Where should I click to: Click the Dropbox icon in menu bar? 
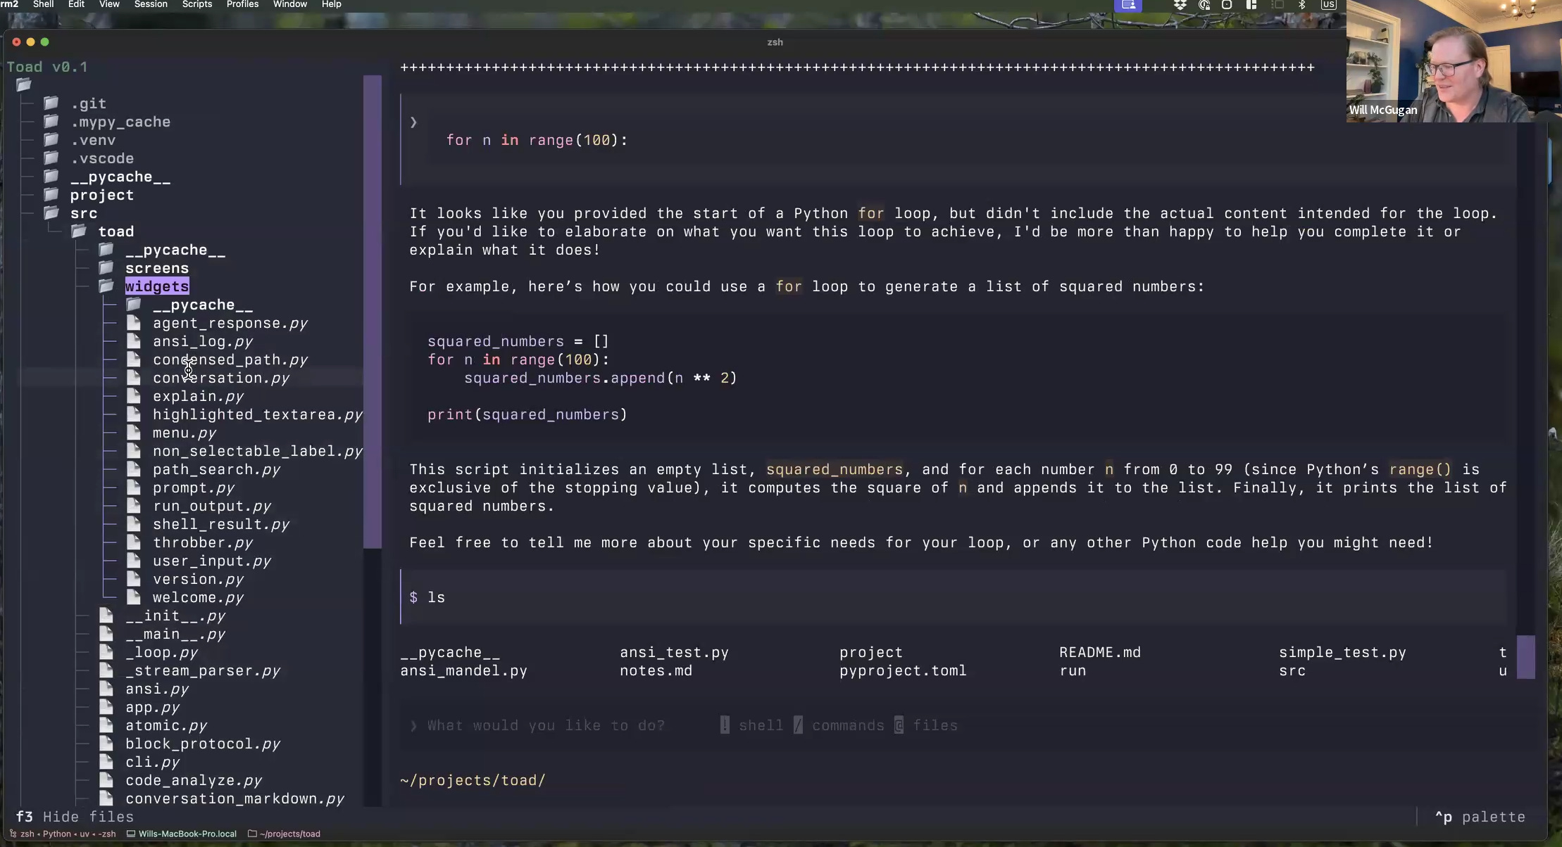click(1180, 5)
